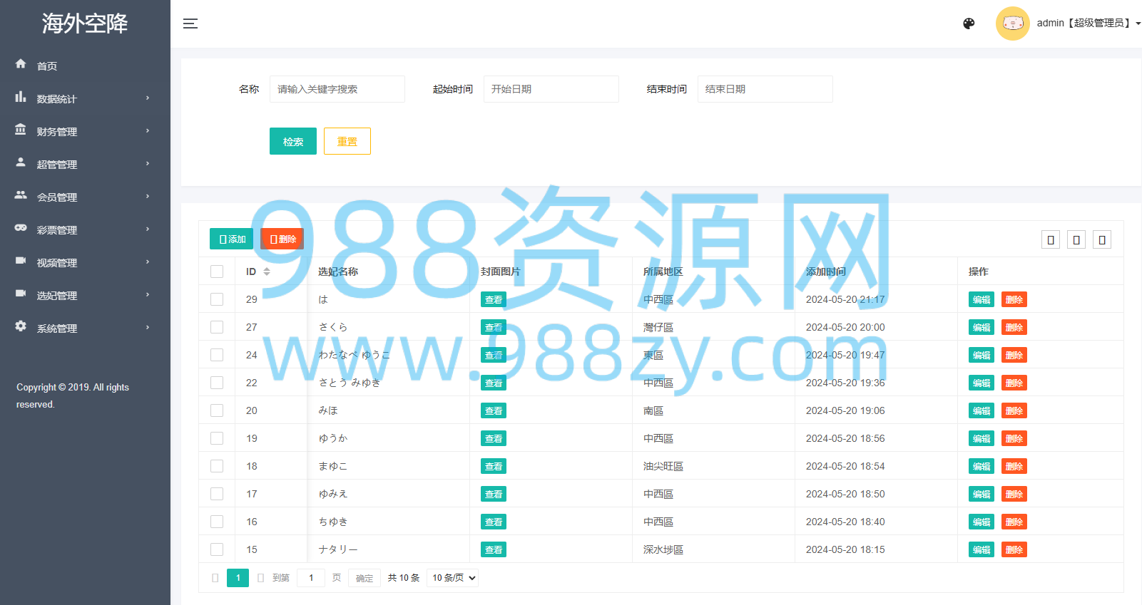View cover image 查看 for さくら

(494, 327)
